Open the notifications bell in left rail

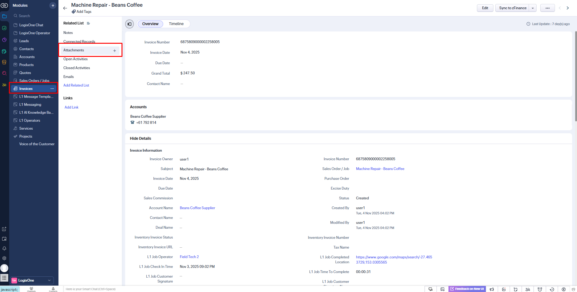click(4, 249)
